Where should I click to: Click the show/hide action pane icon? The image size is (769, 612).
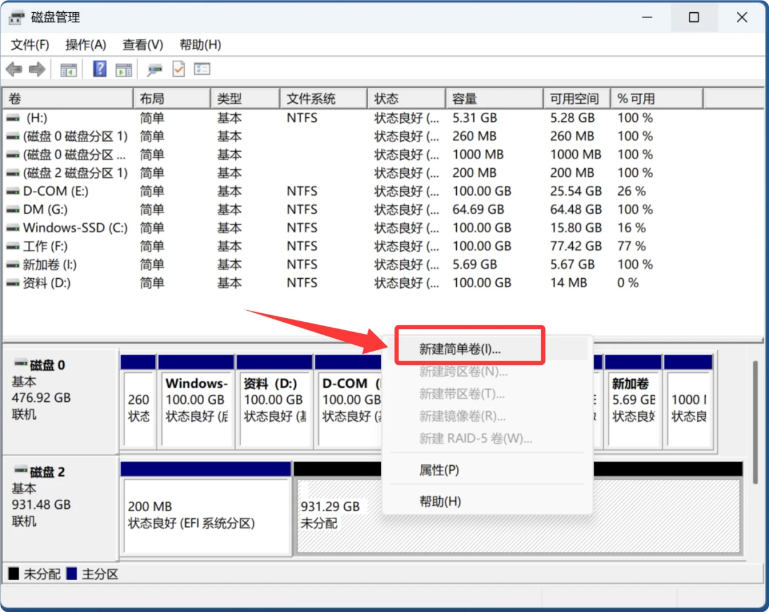[124, 70]
